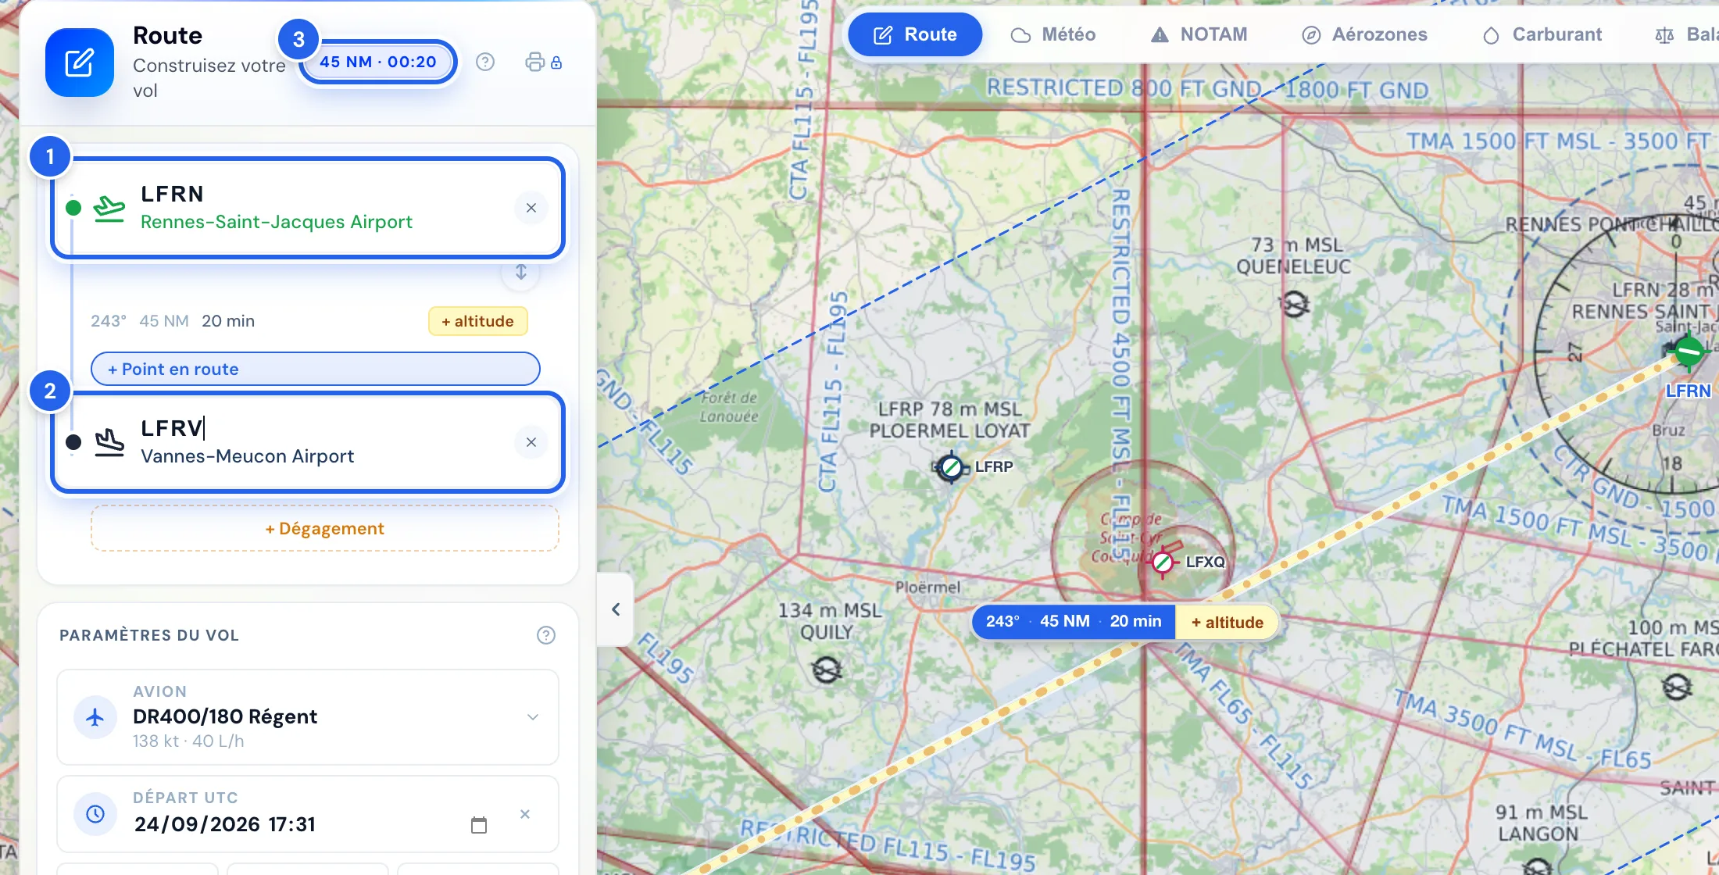Open the Aérozones tab
Screen dimensions: 1719x875
[x=1364, y=34]
